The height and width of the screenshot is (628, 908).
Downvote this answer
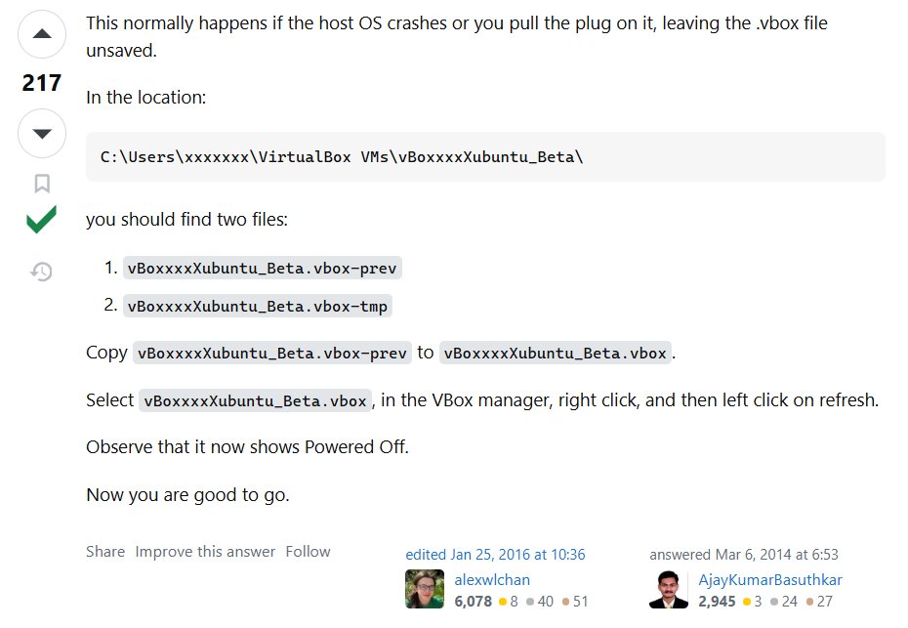pyautogui.click(x=42, y=133)
